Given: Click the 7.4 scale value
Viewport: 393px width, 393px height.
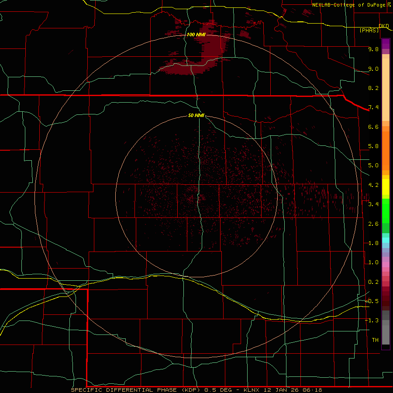Looking at the screenshot, I should (373, 107).
